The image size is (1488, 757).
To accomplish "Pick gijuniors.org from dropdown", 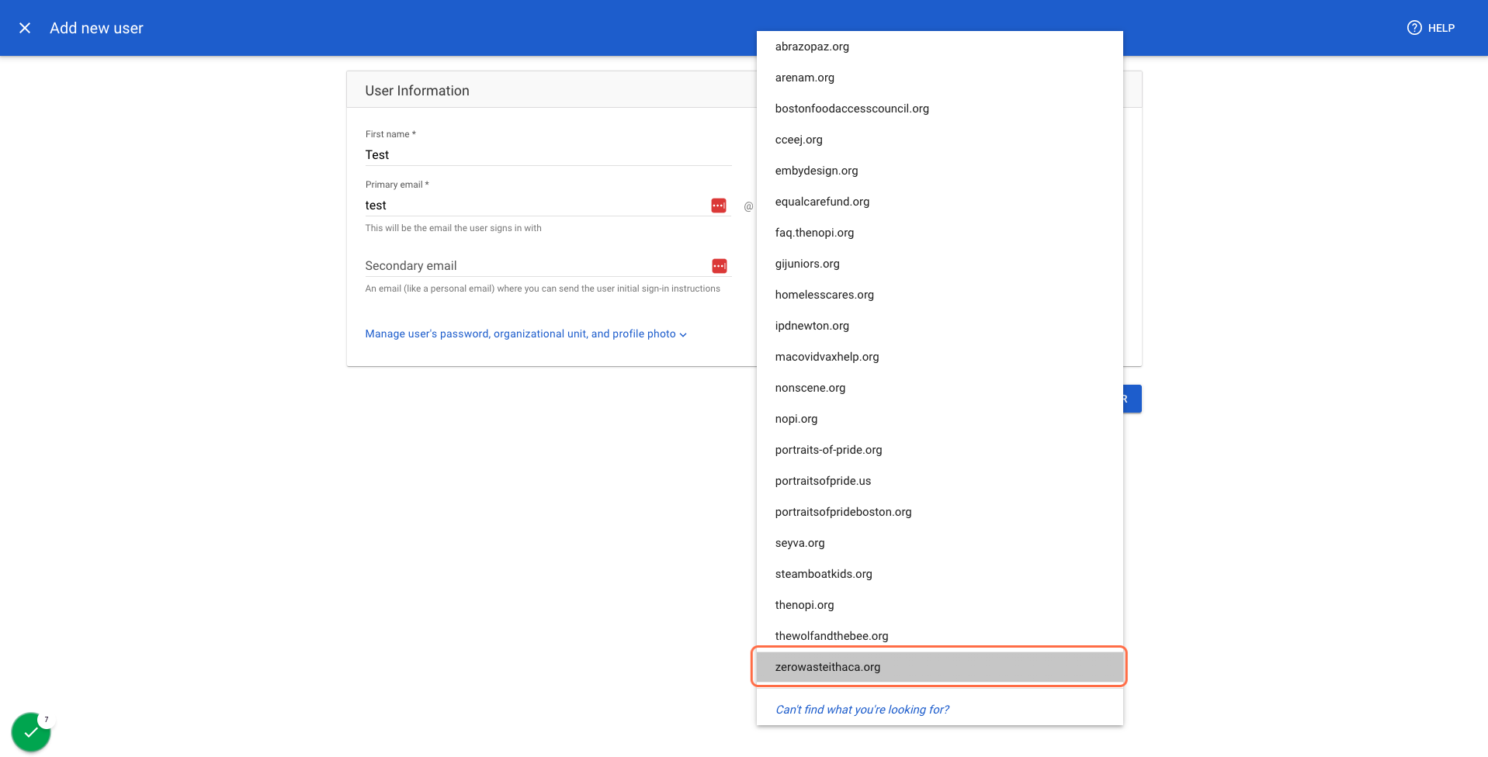I will (x=939, y=264).
